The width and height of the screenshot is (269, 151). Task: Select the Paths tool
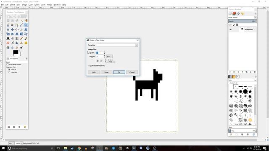click(17, 25)
